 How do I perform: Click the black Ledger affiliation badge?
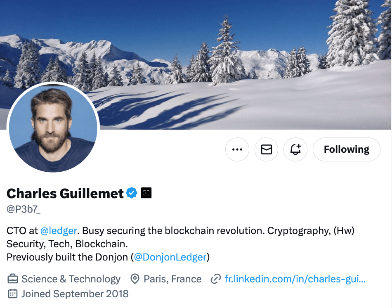tap(146, 193)
